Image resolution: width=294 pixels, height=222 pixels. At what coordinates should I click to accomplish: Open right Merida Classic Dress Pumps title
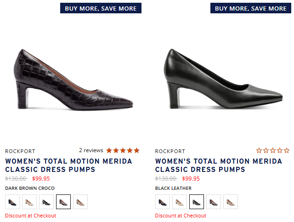pos(219,165)
